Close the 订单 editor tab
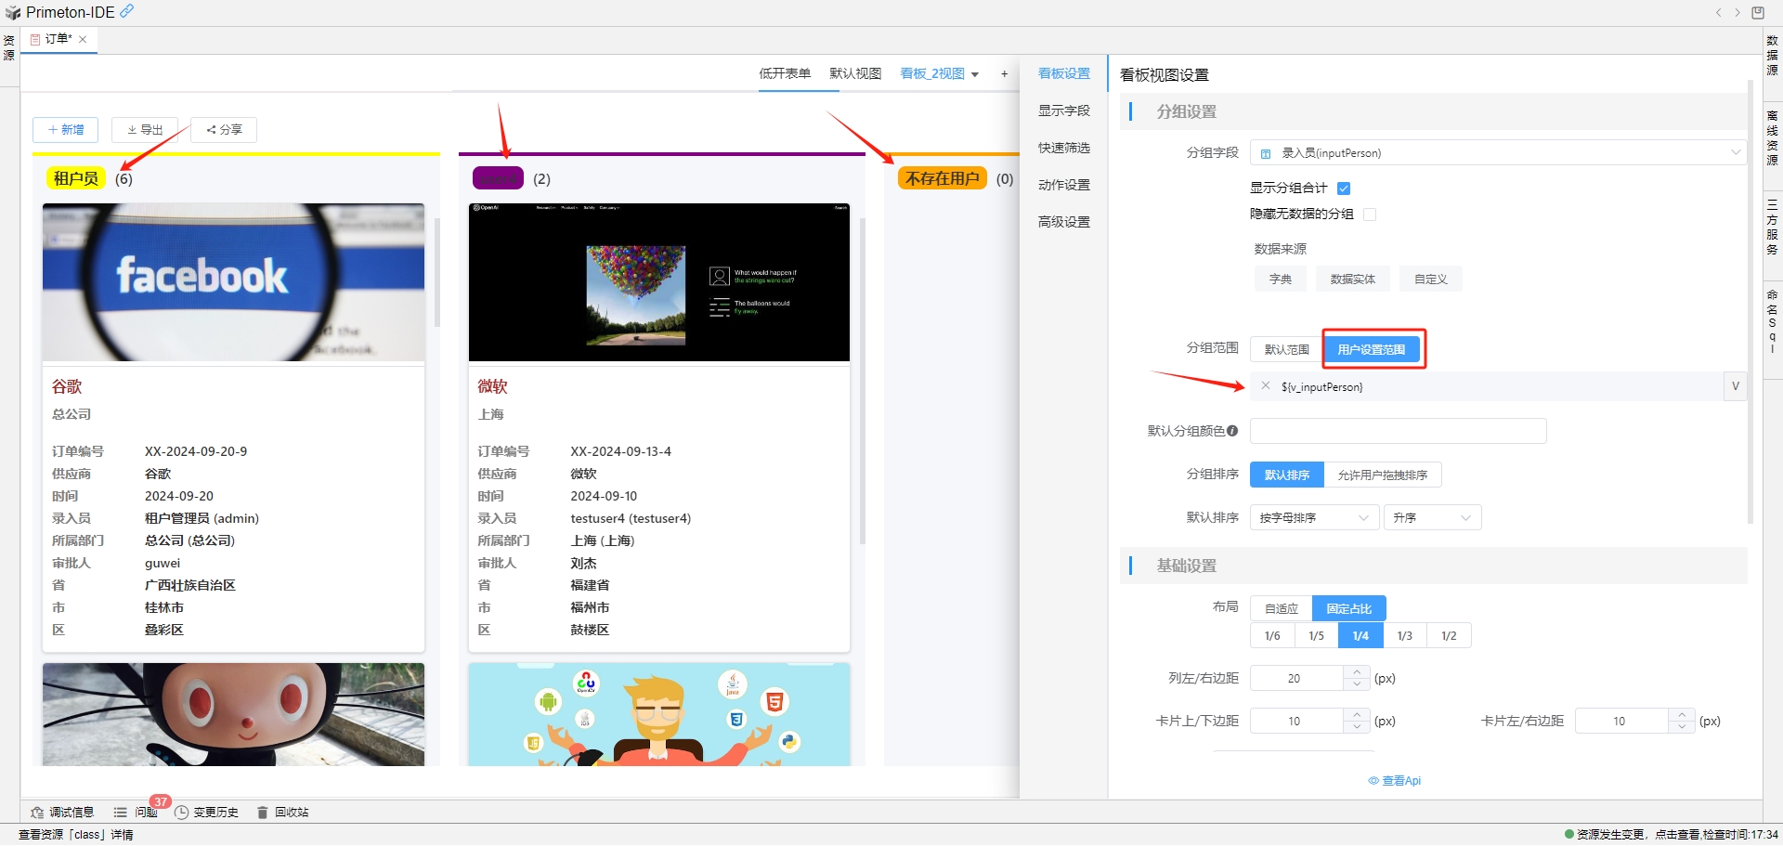The width and height of the screenshot is (1783, 846). tap(83, 39)
